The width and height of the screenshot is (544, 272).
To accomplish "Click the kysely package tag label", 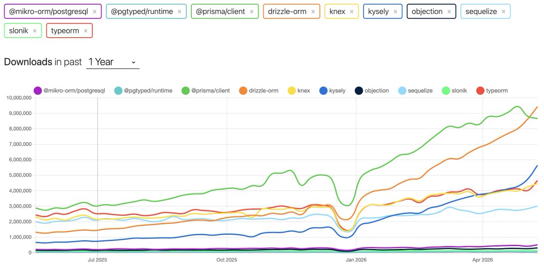I will pos(378,11).
